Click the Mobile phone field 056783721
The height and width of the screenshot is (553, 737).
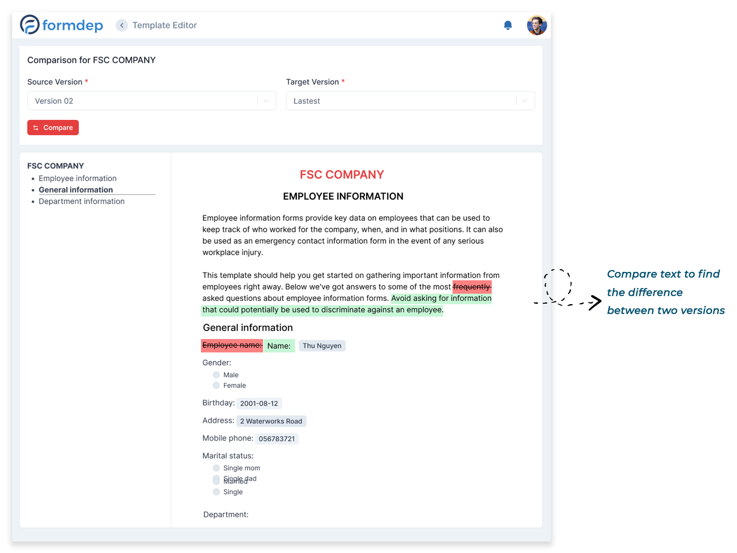coord(276,439)
